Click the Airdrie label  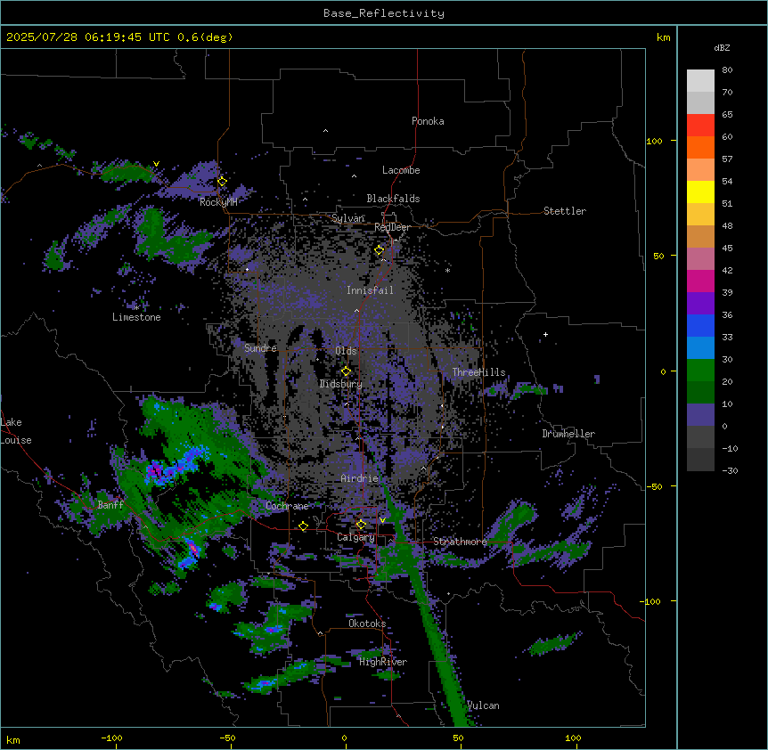(x=360, y=478)
